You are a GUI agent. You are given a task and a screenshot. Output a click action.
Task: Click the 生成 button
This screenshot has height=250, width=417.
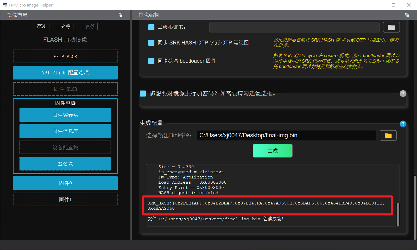point(273,151)
